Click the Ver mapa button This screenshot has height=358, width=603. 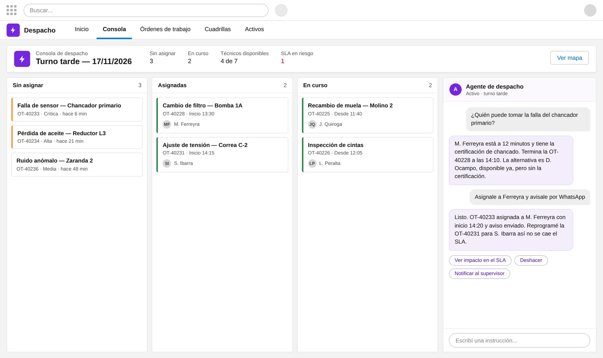coord(569,58)
